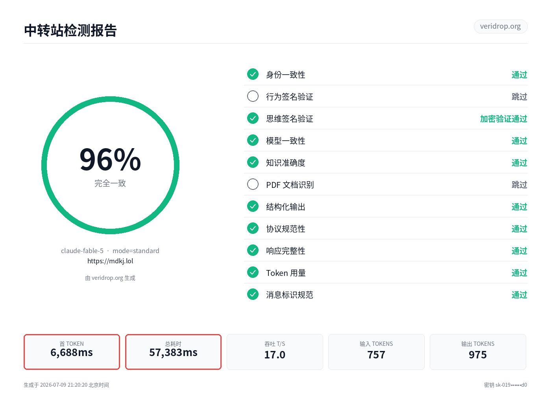The height and width of the screenshot is (393, 551).
Task: Click the green check icon beside 知识准确度
Action: click(x=253, y=162)
